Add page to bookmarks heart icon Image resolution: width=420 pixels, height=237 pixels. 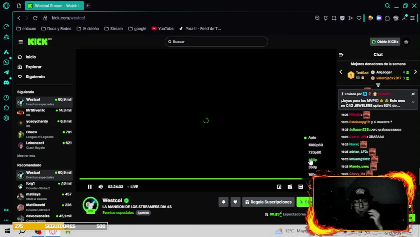coord(359,18)
